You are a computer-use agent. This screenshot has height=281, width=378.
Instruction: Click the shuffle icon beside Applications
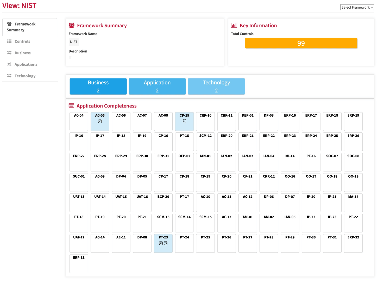pyautogui.click(x=9, y=64)
